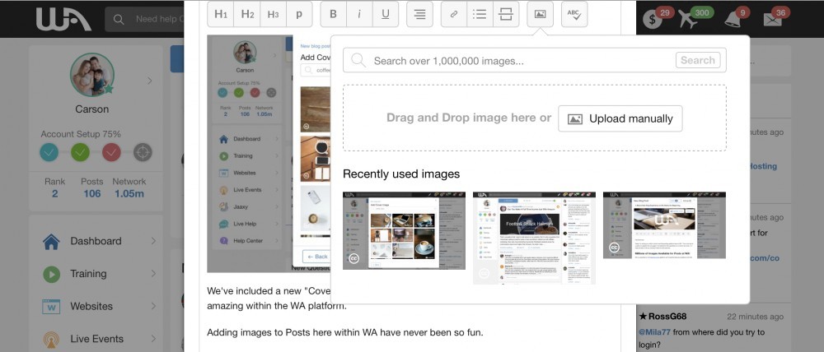Open Carson's profile picture
This screenshot has height=352, width=824.
(x=92, y=75)
